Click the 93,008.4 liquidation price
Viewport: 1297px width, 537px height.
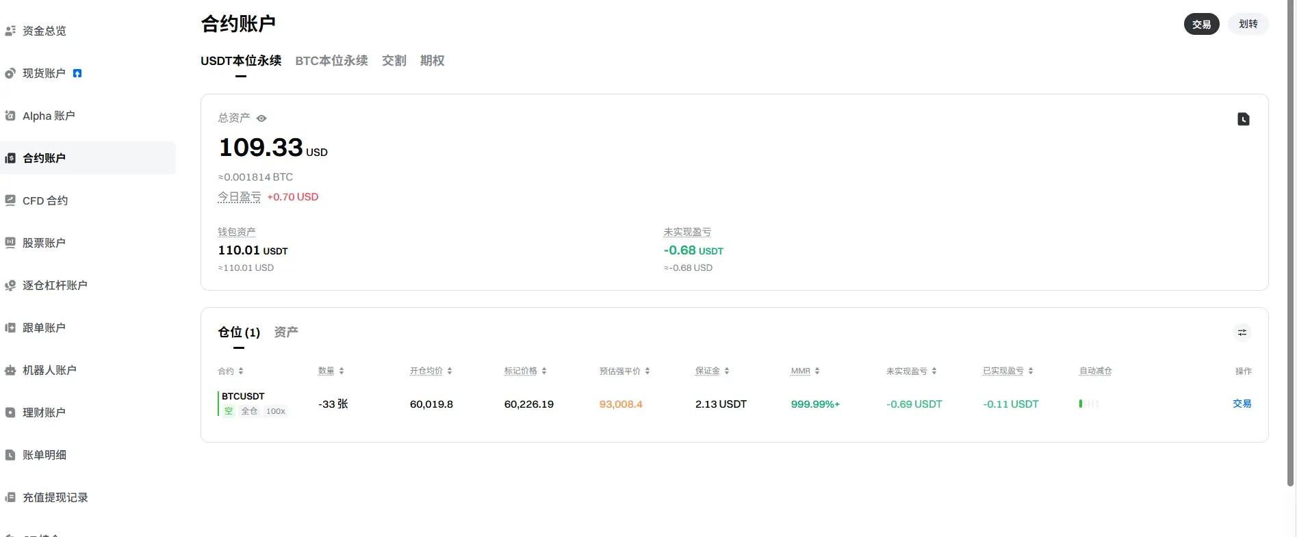click(621, 404)
